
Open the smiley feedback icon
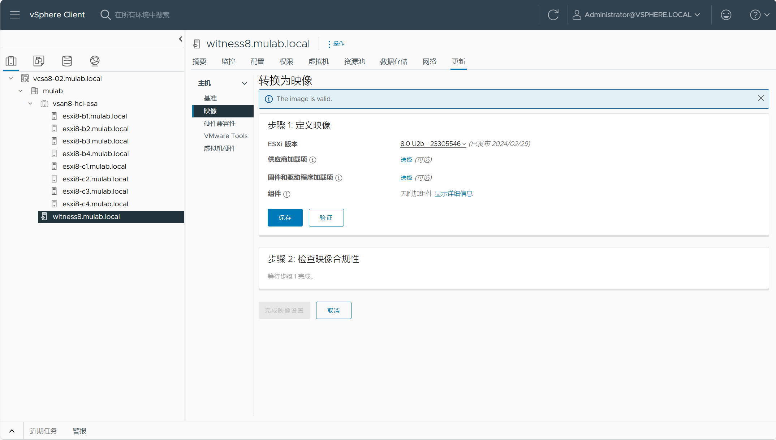click(726, 15)
